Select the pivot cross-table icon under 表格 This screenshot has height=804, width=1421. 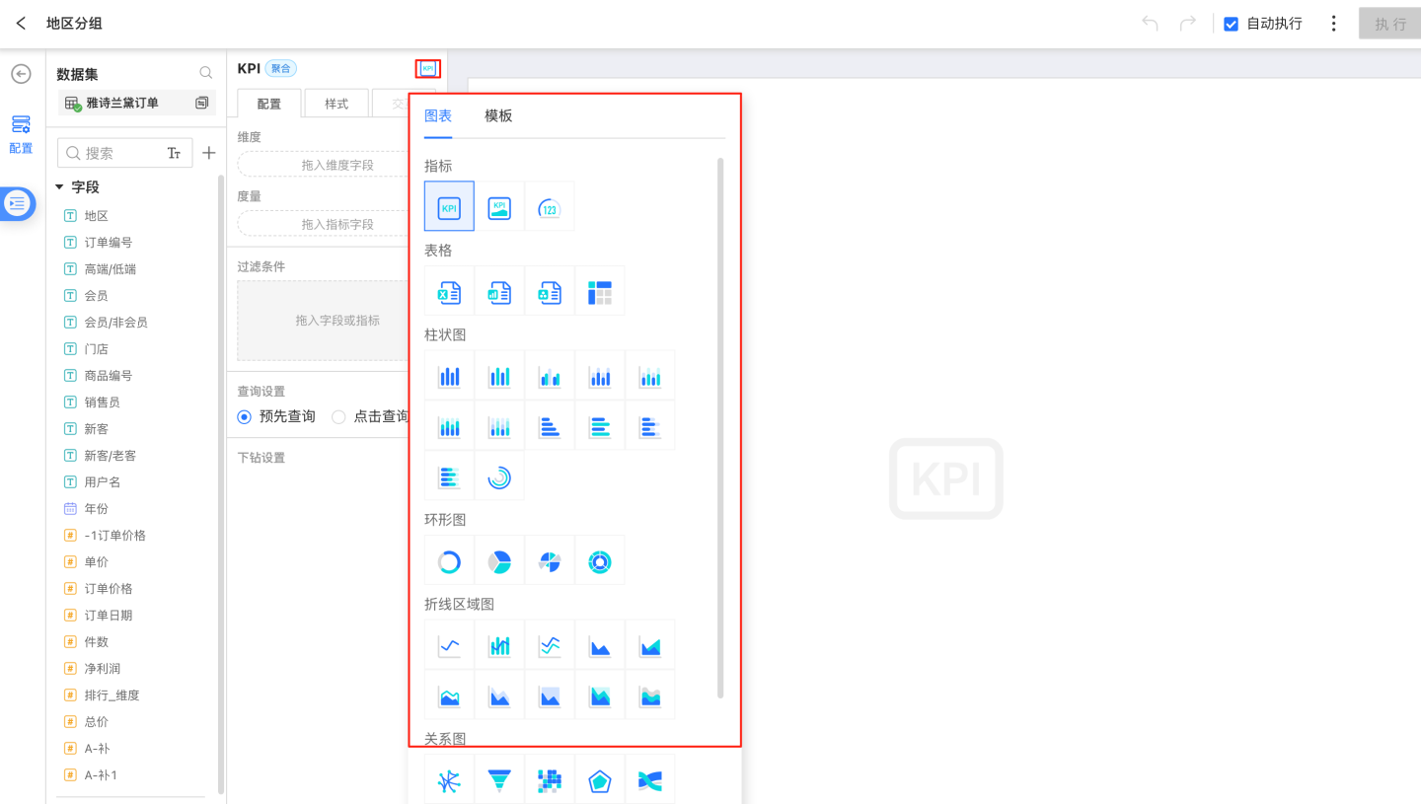(600, 291)
